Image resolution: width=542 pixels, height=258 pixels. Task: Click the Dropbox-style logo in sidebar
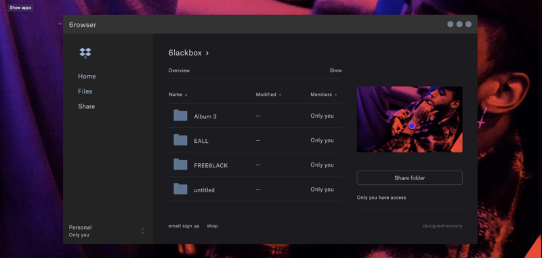point(85,53)
